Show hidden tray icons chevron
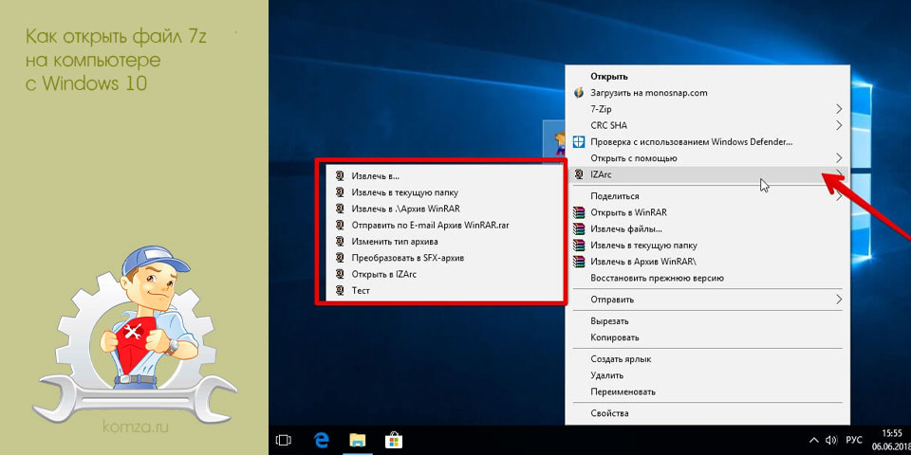 coord(814,440)
